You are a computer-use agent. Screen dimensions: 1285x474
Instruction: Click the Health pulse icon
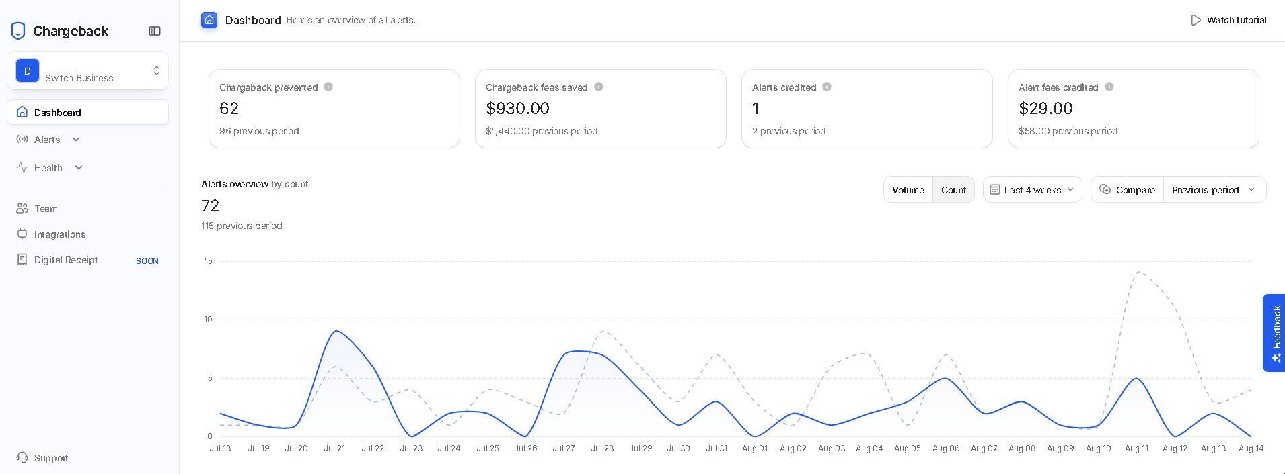(22, 168)
